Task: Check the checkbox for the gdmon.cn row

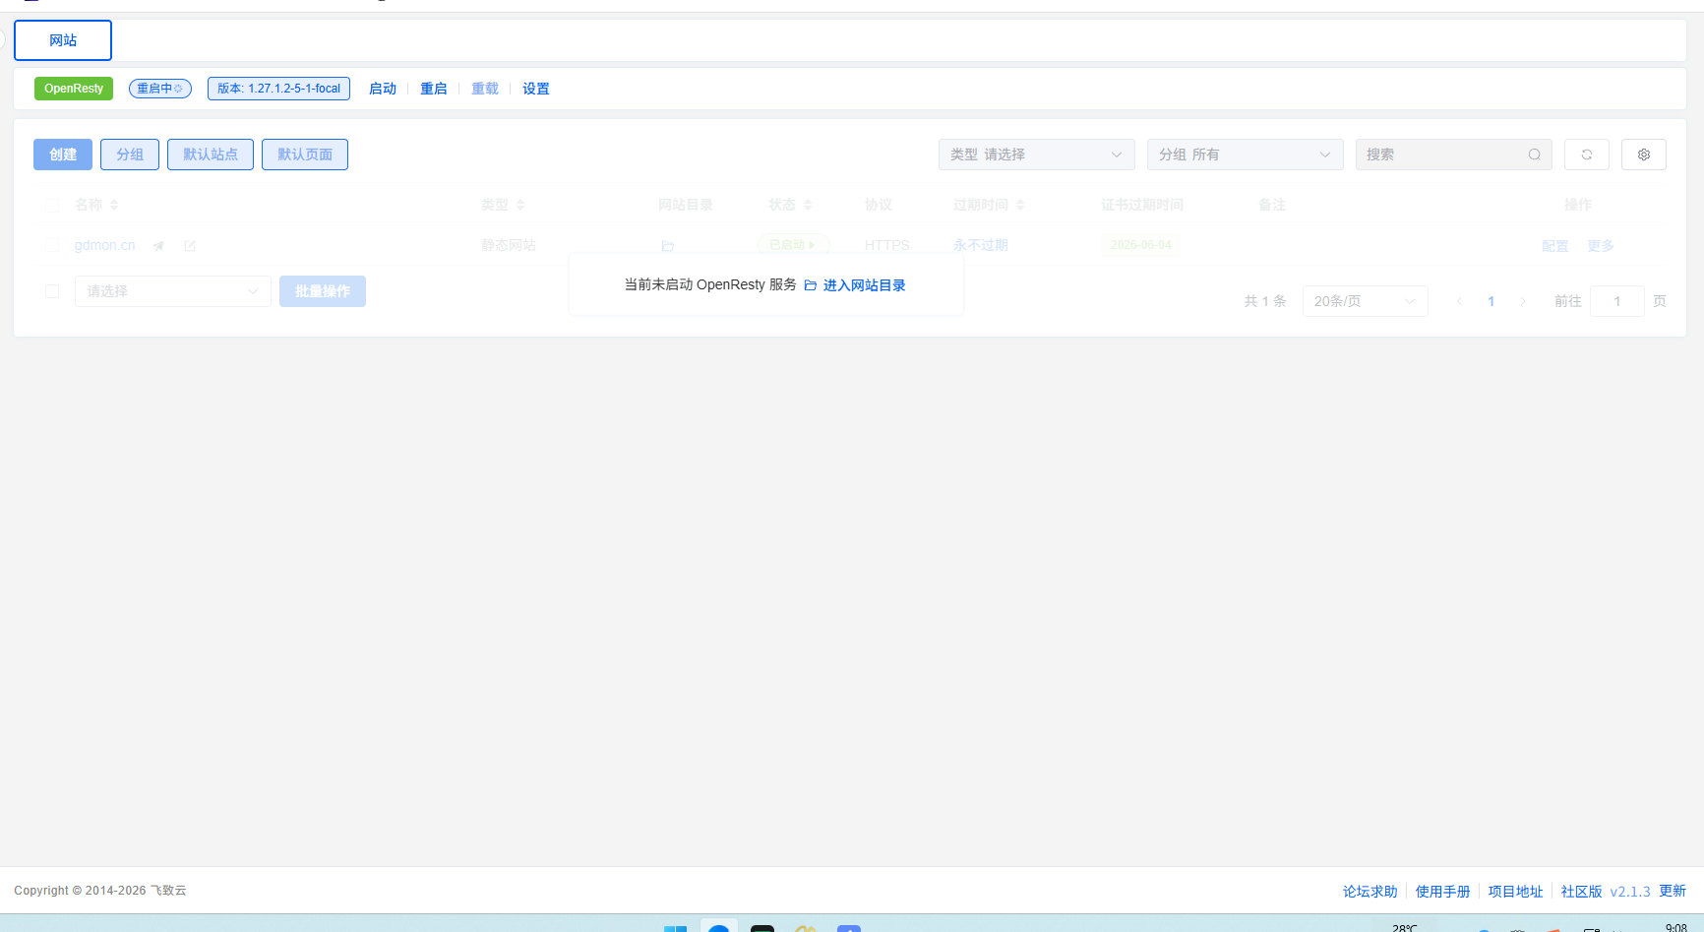Action: (52, 245)
